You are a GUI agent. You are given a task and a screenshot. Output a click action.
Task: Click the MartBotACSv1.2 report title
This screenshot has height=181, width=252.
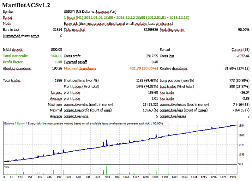pyautogui.click(x=26, y=5)
